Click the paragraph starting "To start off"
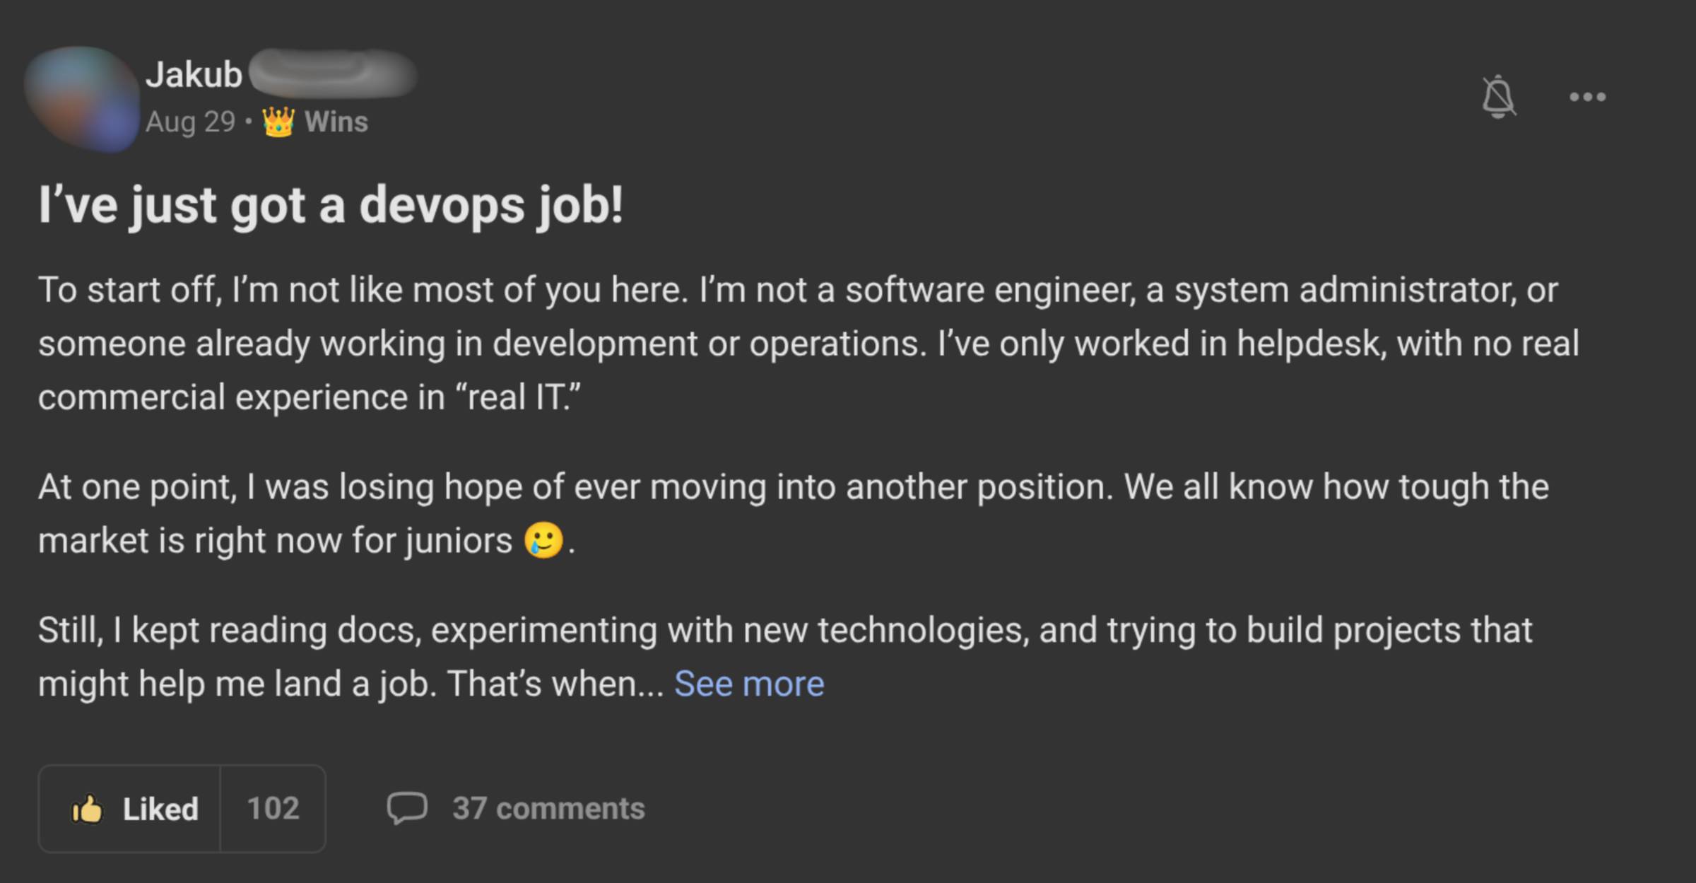Image resolution: width=1696 pixels, height=883 pixels. coord(806,344)
